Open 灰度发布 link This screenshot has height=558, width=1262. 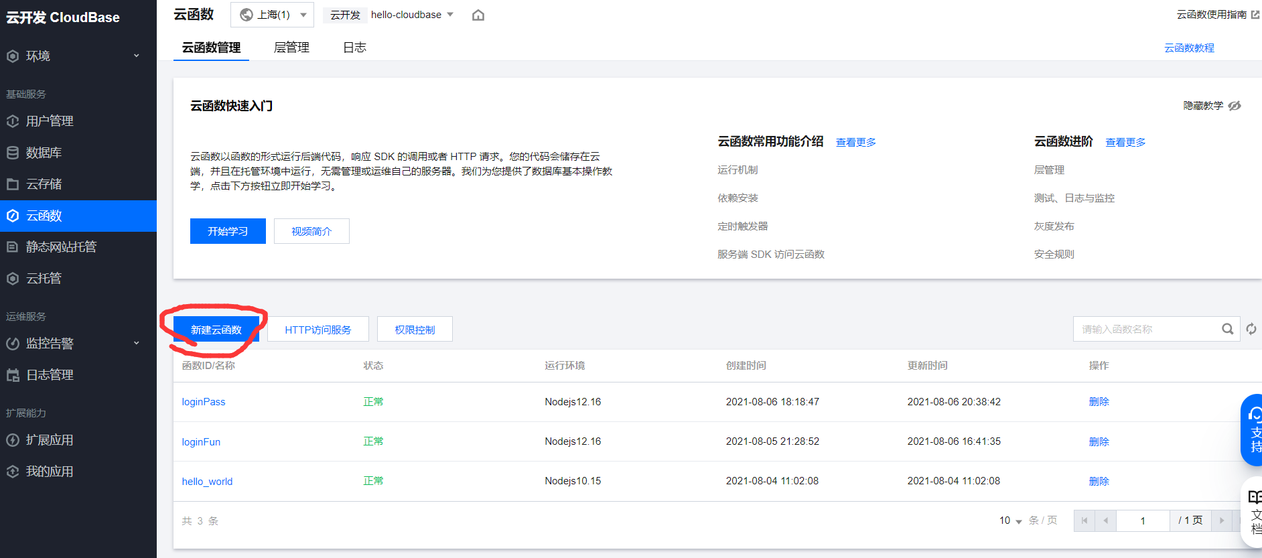click(x=1054, y=226)
